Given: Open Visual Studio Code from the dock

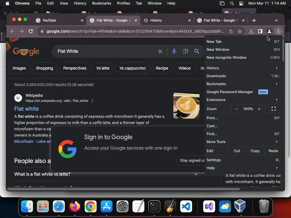Looking at the screenshot, I should pos(186,206).
